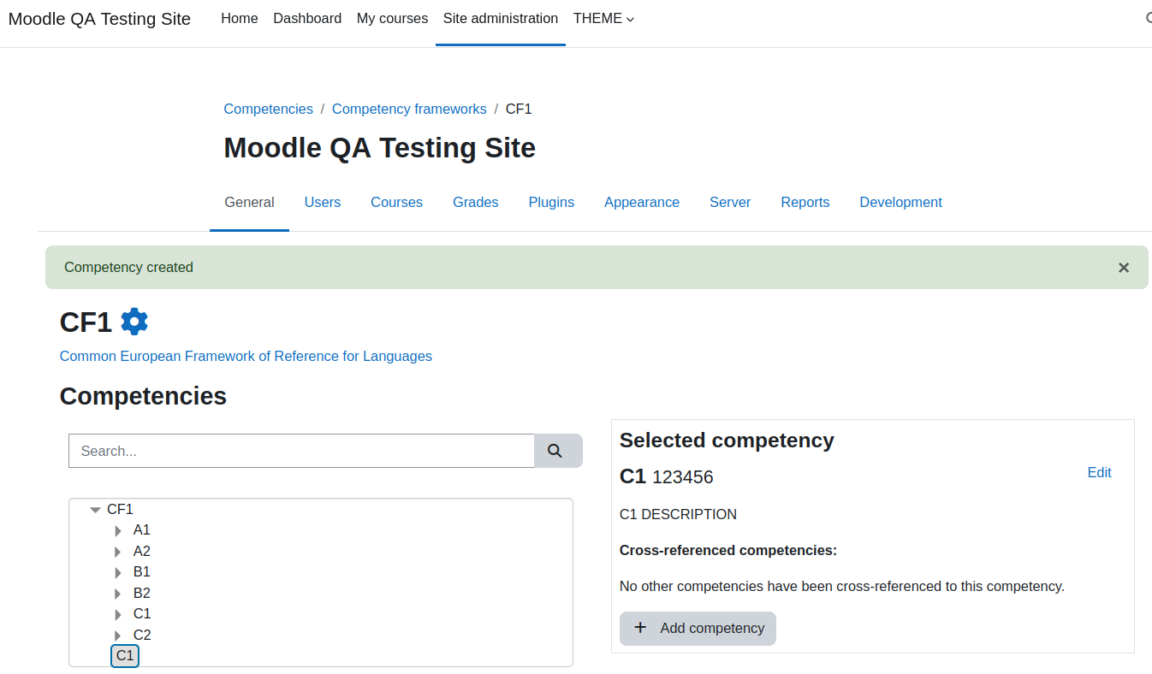Viewport: 1152px width, 674px height.
Task: Switch to the Users tab
Action: tap(323, 203)
